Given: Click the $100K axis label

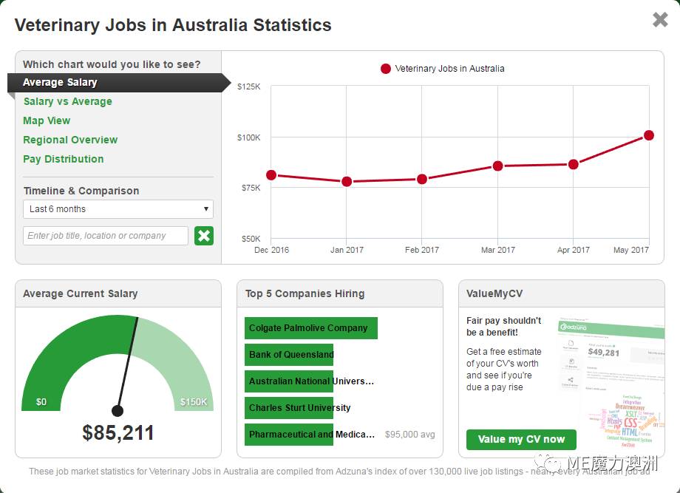Looking at the screenshot, I should click(x=249, y=137).
